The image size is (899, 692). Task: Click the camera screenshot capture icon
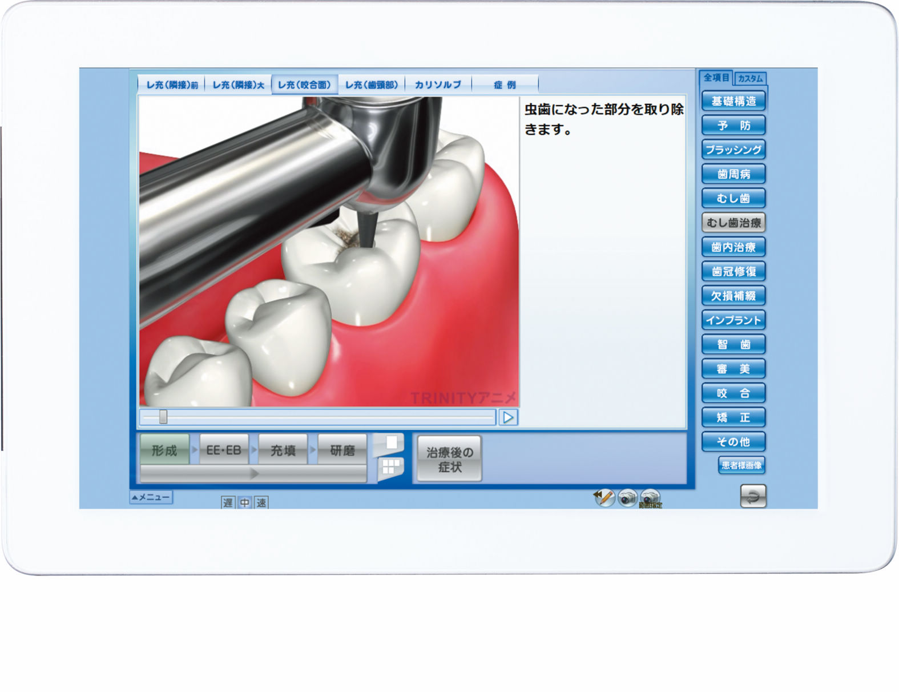coord(627,498)
